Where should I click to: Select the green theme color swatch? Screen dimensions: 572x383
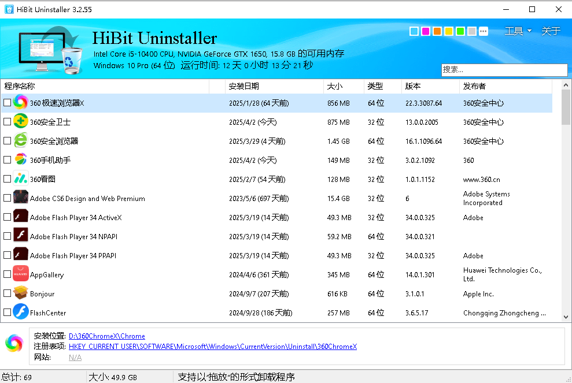[x=460, y=31]
